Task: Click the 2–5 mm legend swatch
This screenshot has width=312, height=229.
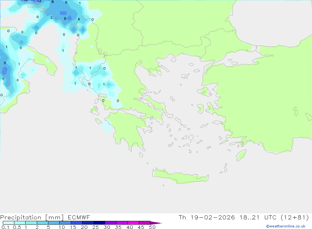Action: pyautogui.click(x=42, y=223)
